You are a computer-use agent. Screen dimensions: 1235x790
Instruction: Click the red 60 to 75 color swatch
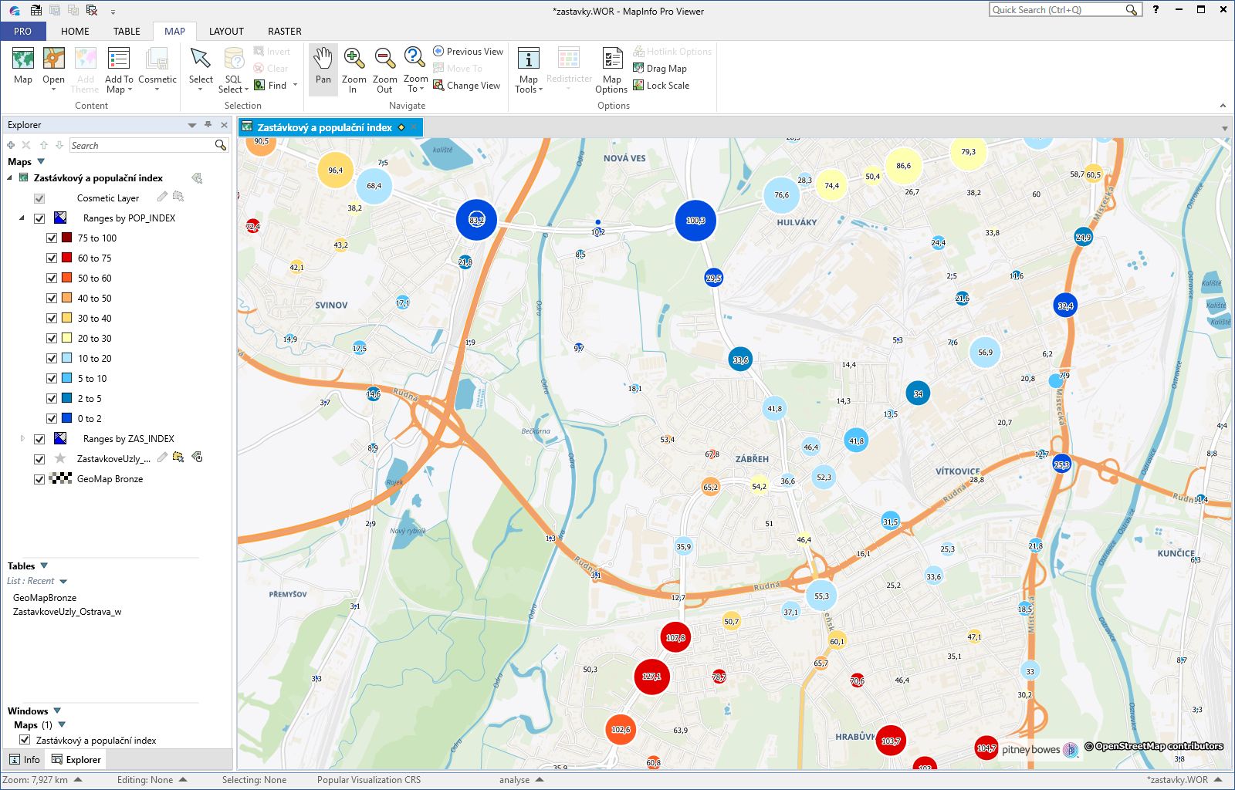tap(65, 258)
